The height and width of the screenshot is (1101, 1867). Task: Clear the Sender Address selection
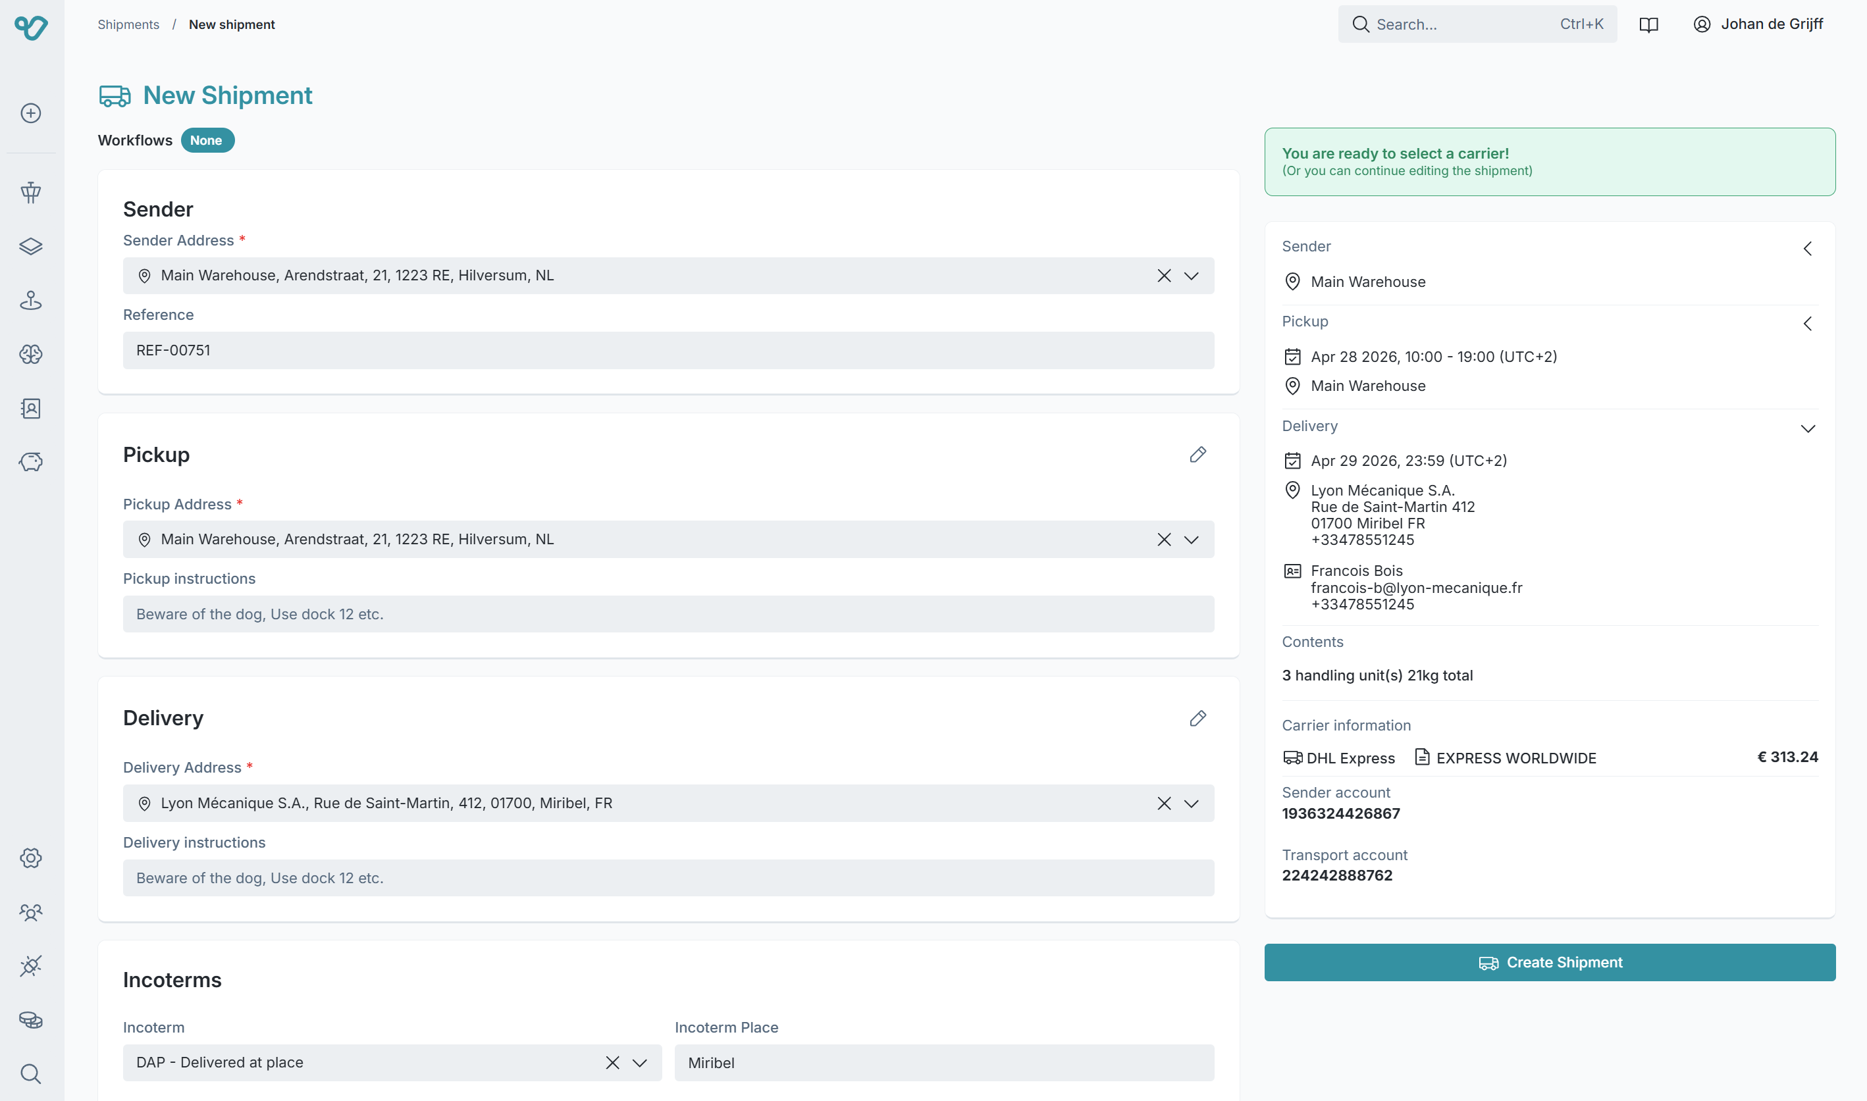[x=1163, y=276]
